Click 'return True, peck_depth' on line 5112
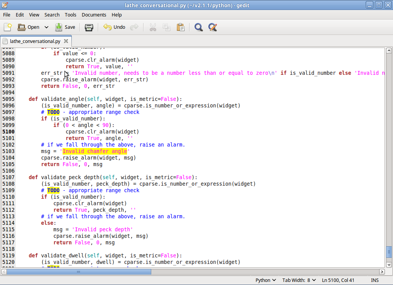This screenshot has width=393, height=285. pyautogui.click(x=89, y=210)
